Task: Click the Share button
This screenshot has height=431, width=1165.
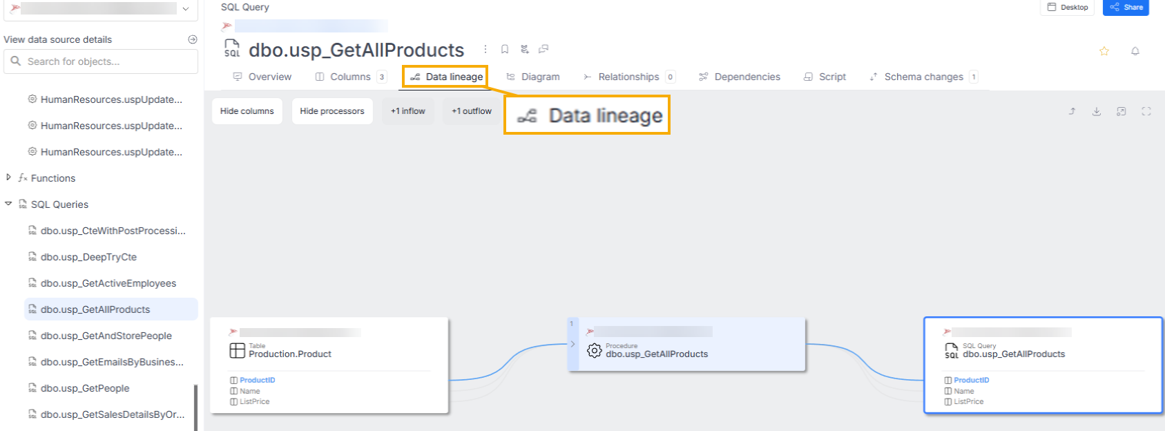Action: click(1126, 8)
